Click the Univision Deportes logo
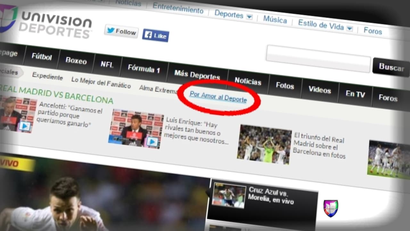This screenshot has height=231, width=410. click(x=48, y=23)
